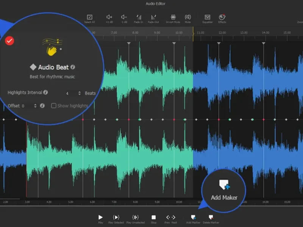Image resolution: width=303 pixels, height=227 pixels.
Task: Select the triangle marker just before 14.00
Action: coord(264,43)
